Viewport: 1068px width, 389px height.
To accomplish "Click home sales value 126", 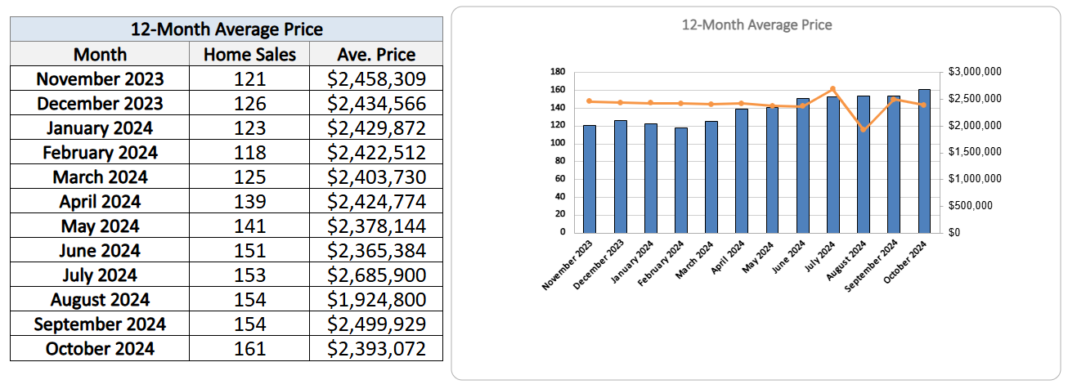I will (x=249, y=103).
